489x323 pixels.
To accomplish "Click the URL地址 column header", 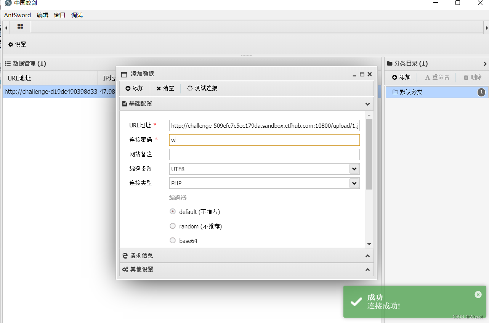I will (50, 78).
